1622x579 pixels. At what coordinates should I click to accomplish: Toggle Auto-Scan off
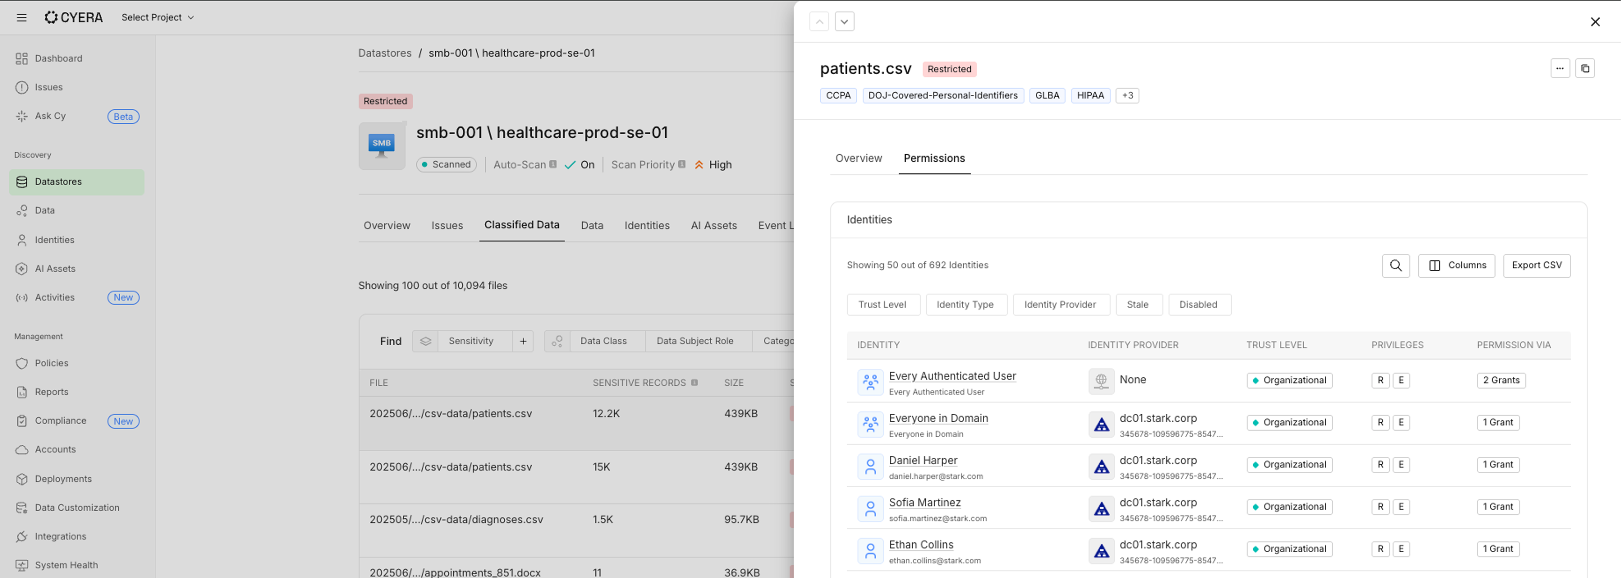coord(579,164)
